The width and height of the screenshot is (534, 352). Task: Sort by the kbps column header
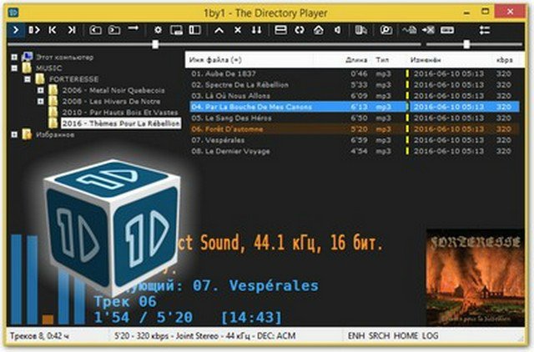pos(503,61)
